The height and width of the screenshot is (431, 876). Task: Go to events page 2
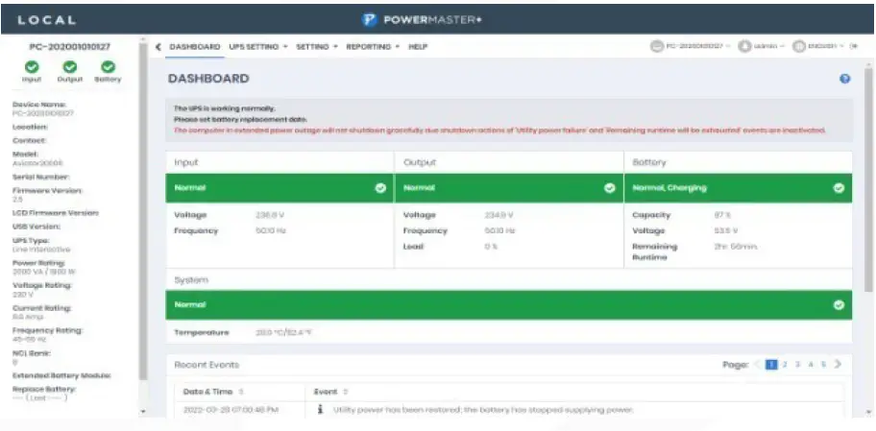pos(785,365)
